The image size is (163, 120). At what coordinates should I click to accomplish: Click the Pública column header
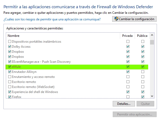(142, 36)
